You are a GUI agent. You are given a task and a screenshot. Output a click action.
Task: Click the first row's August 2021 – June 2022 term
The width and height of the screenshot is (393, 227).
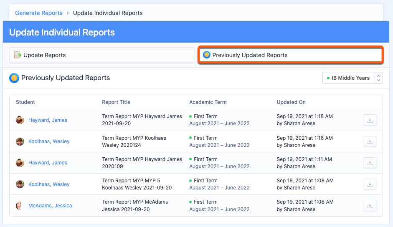coord(219,124)
